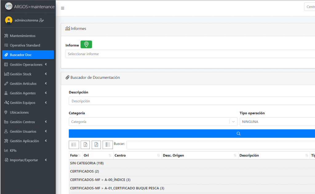The image size is (315, 194).
Task: Open Mantenimientos in the sidebar
Action: (x=22, y=36)
